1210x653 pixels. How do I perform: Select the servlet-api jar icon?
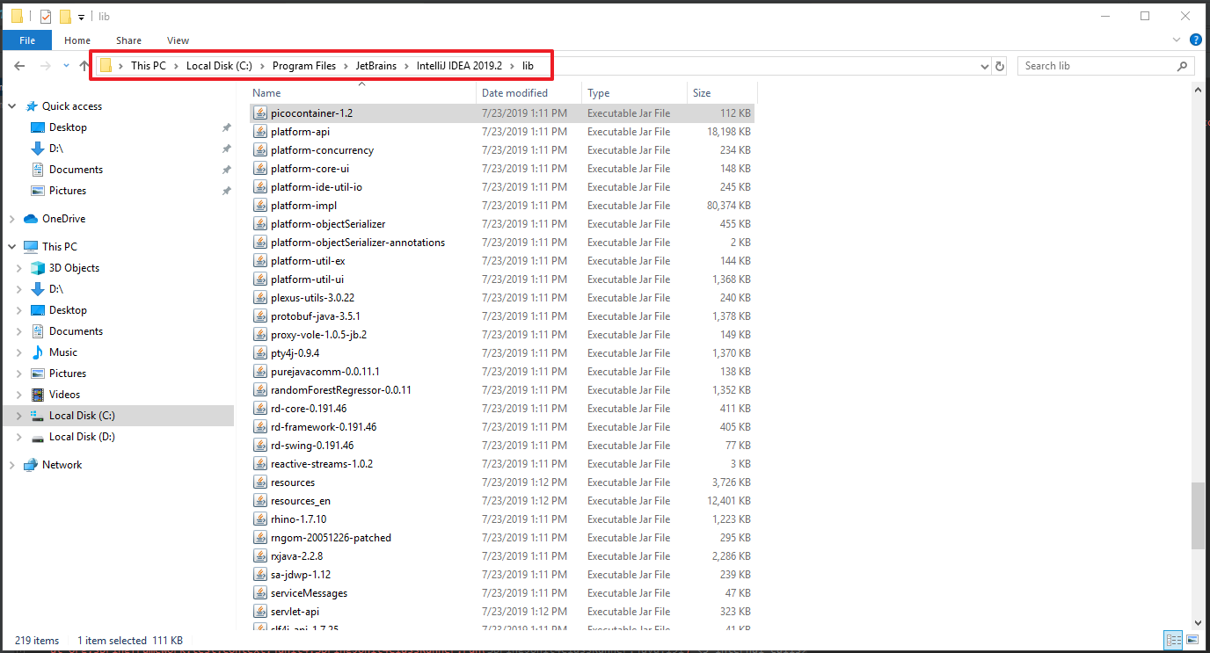(260, 612)
